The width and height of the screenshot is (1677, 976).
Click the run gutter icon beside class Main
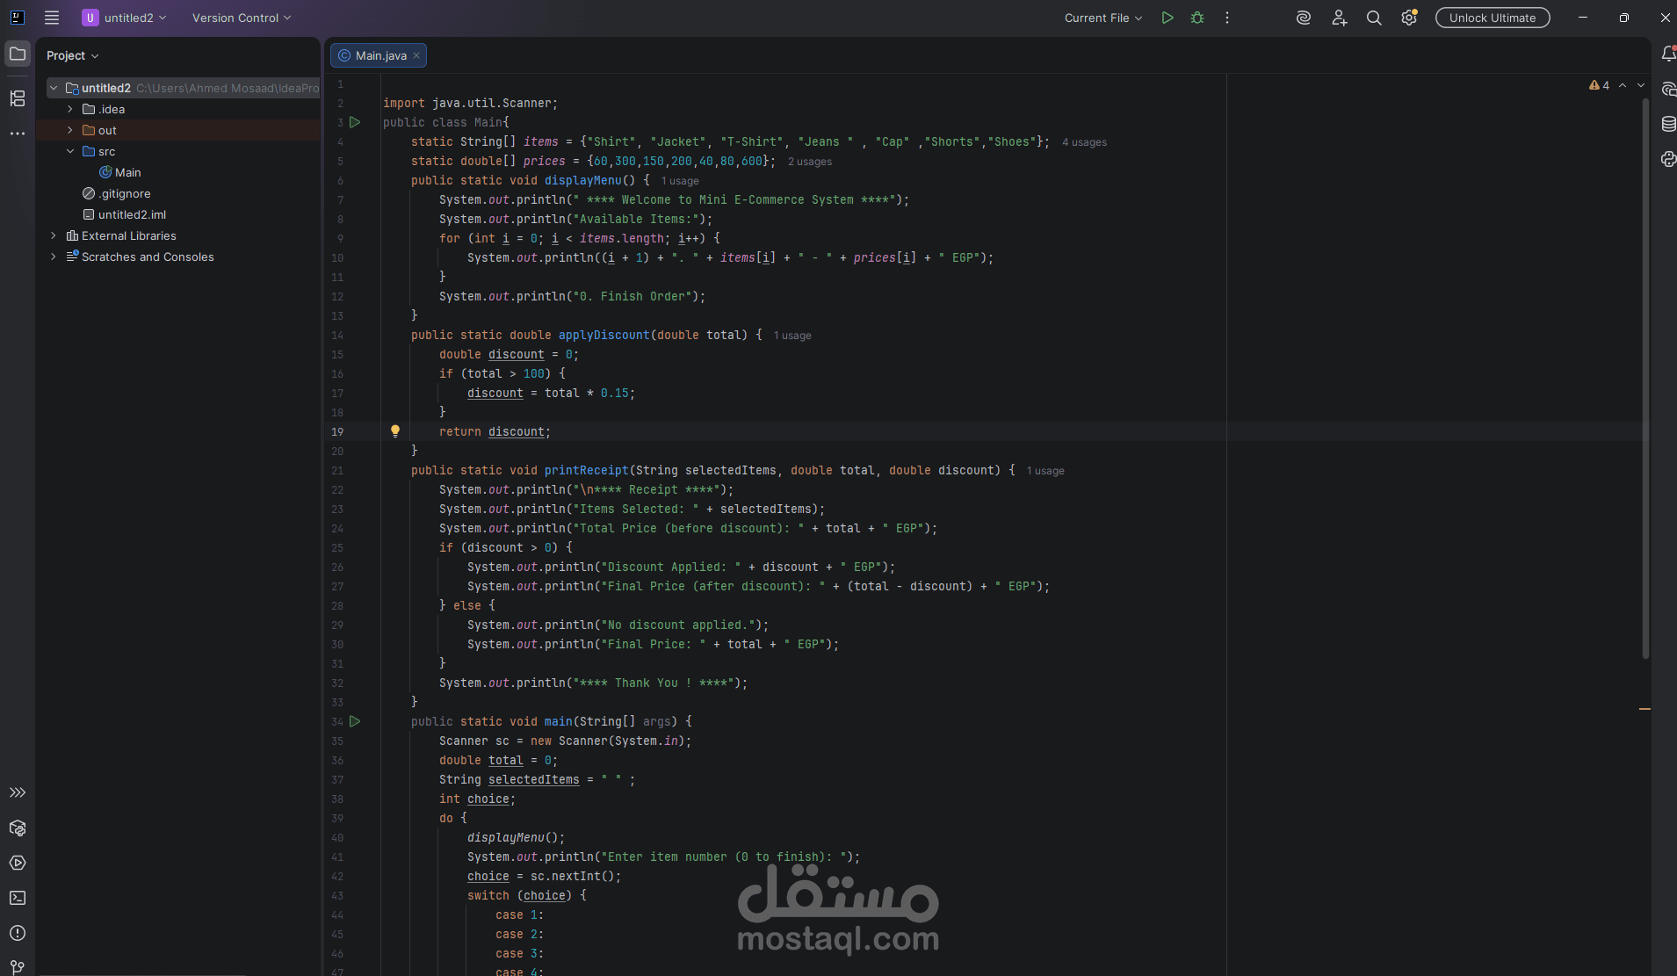click(355, 122)
